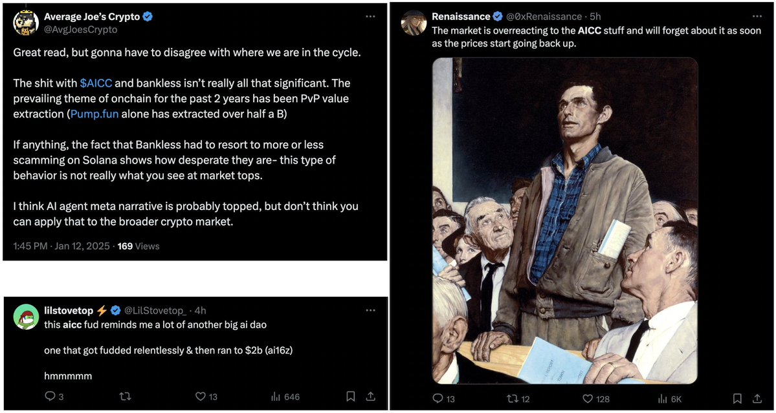Image resolution: width=776 pixels, height=413 pixels.
Task: Repost the lilstovetop tweet
Action: click(x=126, y=396)
